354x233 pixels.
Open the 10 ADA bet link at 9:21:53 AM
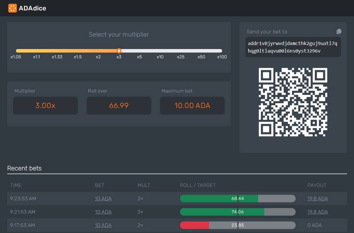pyautogui.click(x=103, y=212)
